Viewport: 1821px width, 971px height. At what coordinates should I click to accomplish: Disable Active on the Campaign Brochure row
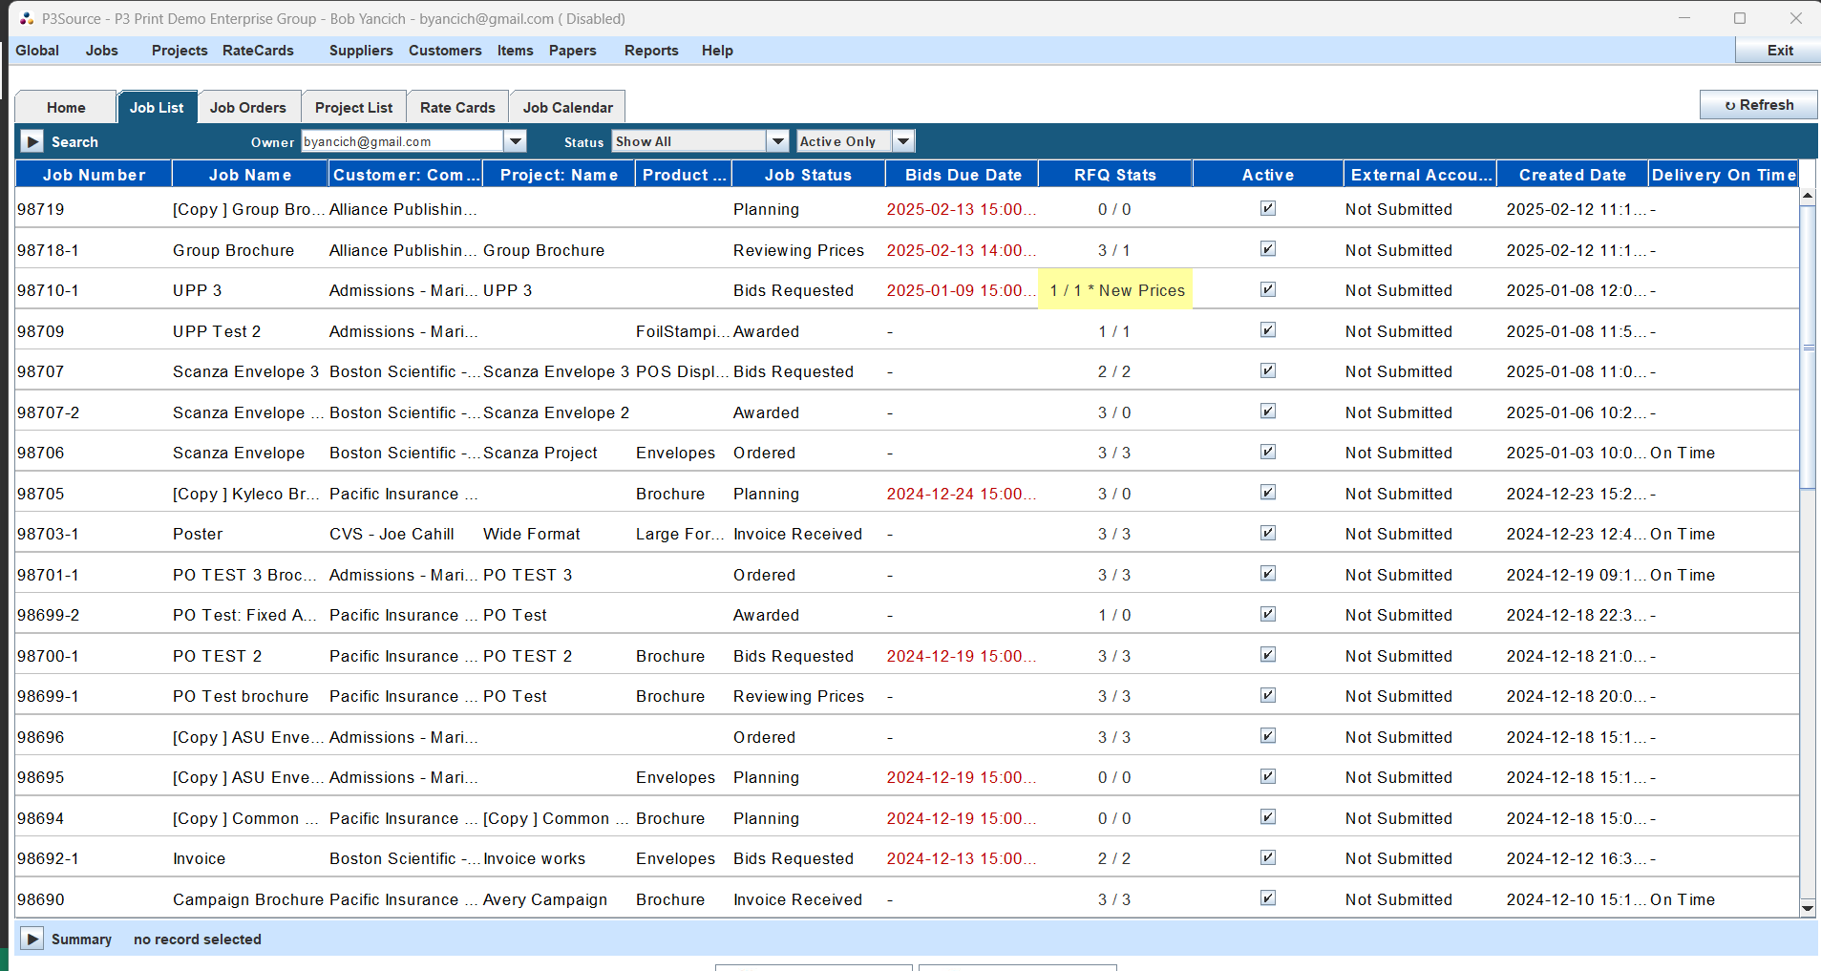click(1267, 897)
